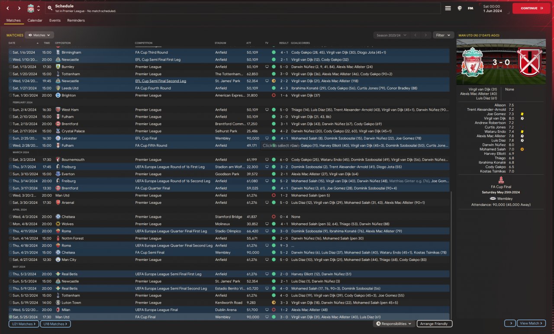Click the Freiburg badge on the 3/7/2024 row
Screen dimensions: 554x334
click(58, 167)
